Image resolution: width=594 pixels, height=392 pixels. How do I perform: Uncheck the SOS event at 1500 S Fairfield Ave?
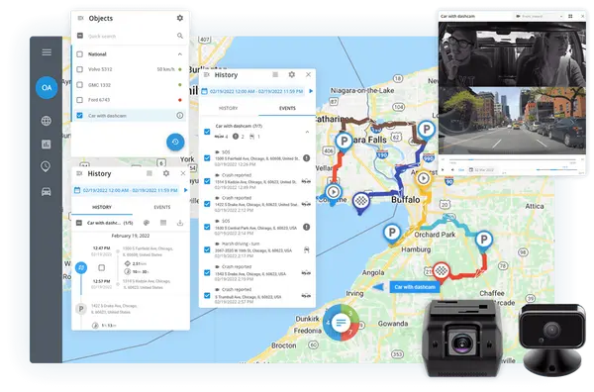coord(207,158)
